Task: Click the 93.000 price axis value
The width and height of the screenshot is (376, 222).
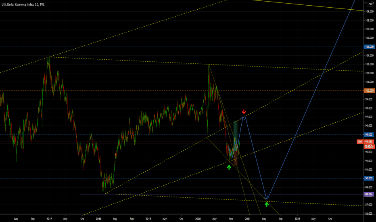Action: pos(369,152)
